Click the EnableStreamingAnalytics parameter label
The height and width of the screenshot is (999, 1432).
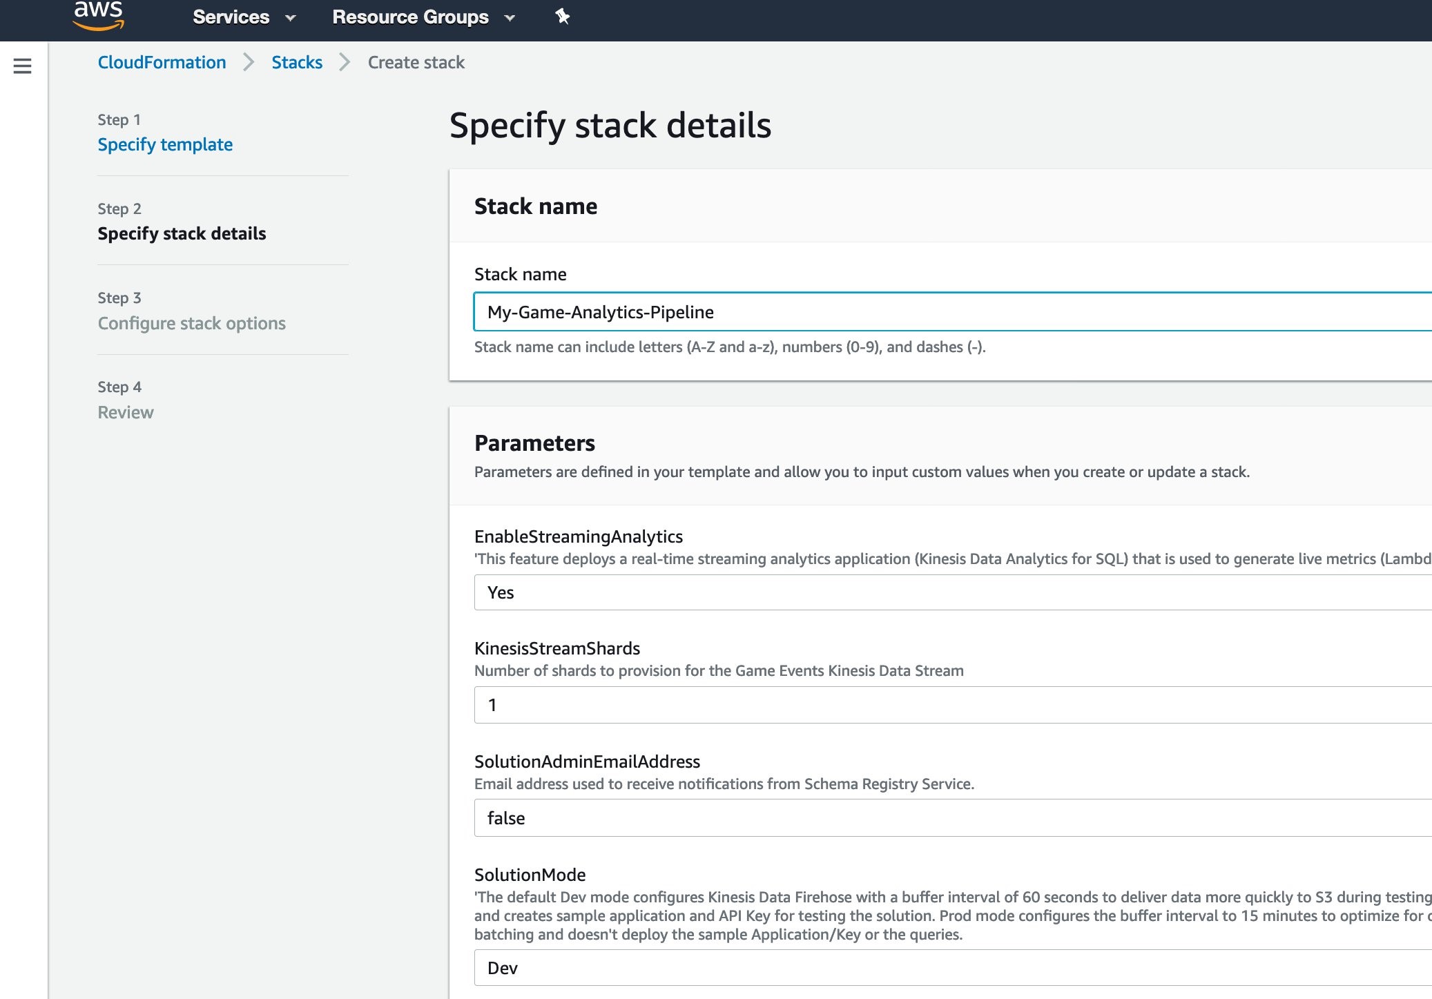579,536
